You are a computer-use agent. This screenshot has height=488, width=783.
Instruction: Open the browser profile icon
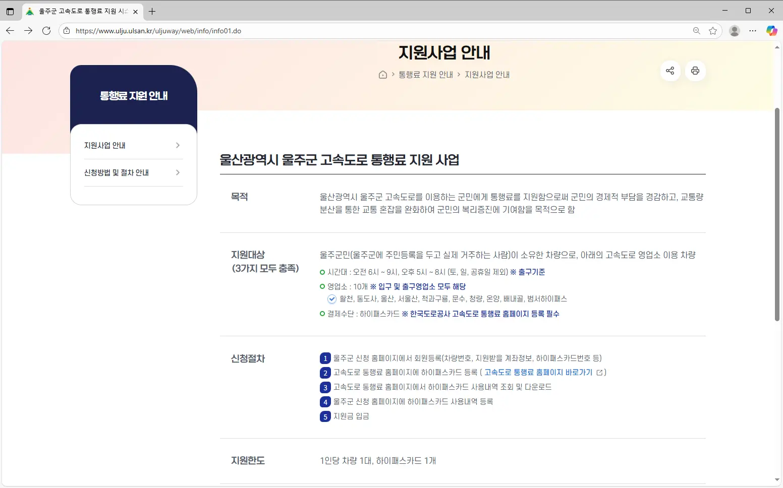click(734, 31)
